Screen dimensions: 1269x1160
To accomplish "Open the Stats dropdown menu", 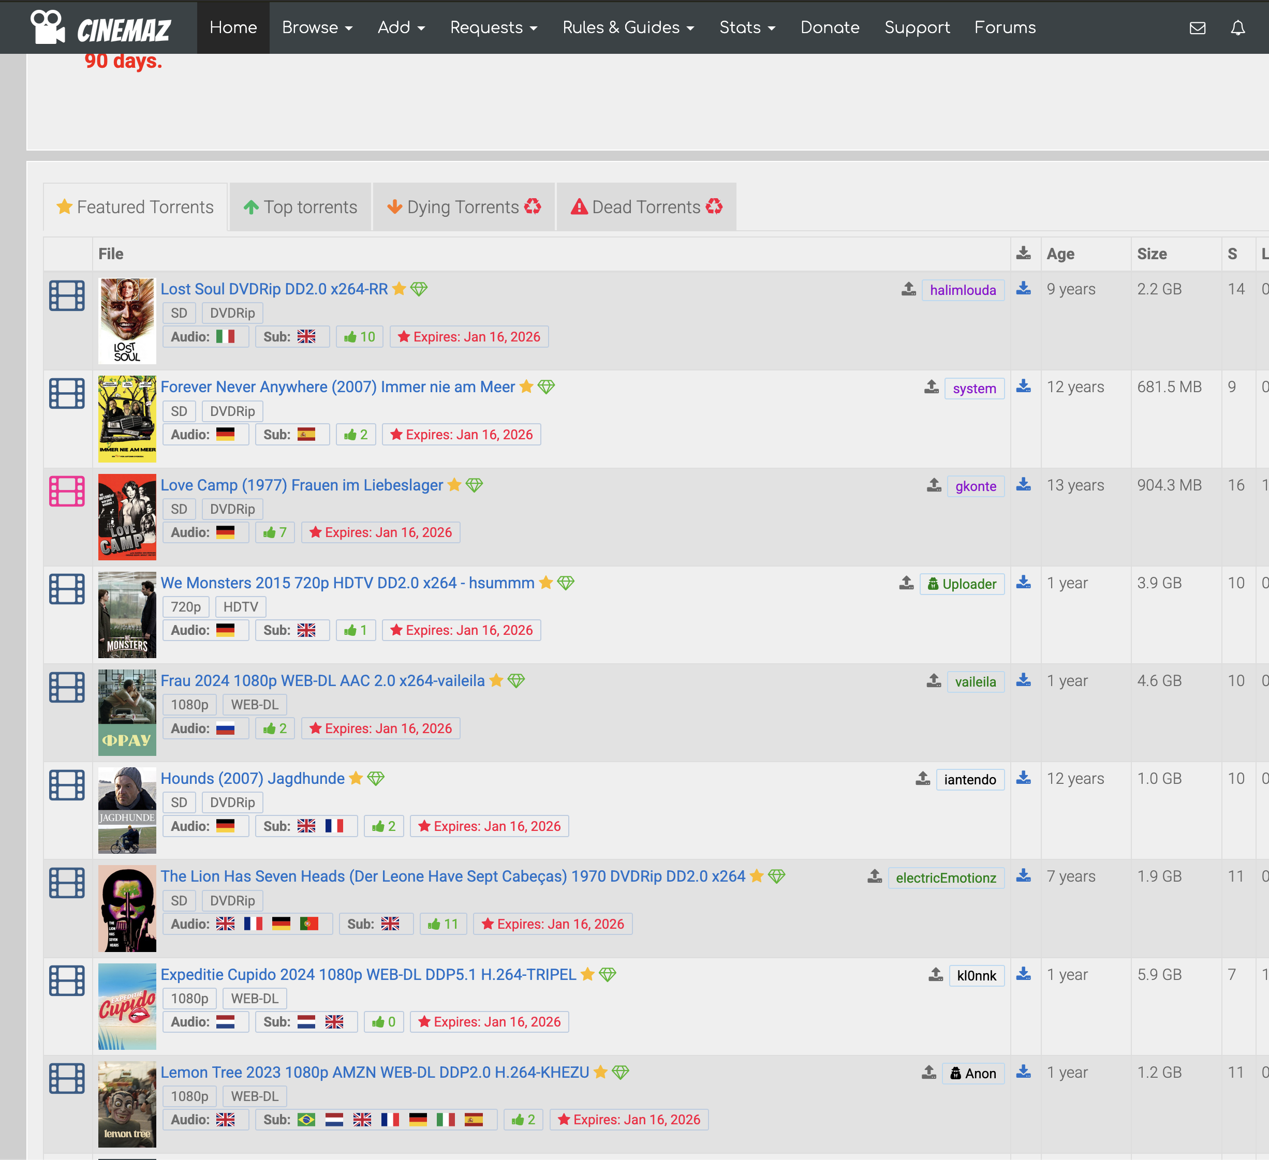I will point(746,28).
